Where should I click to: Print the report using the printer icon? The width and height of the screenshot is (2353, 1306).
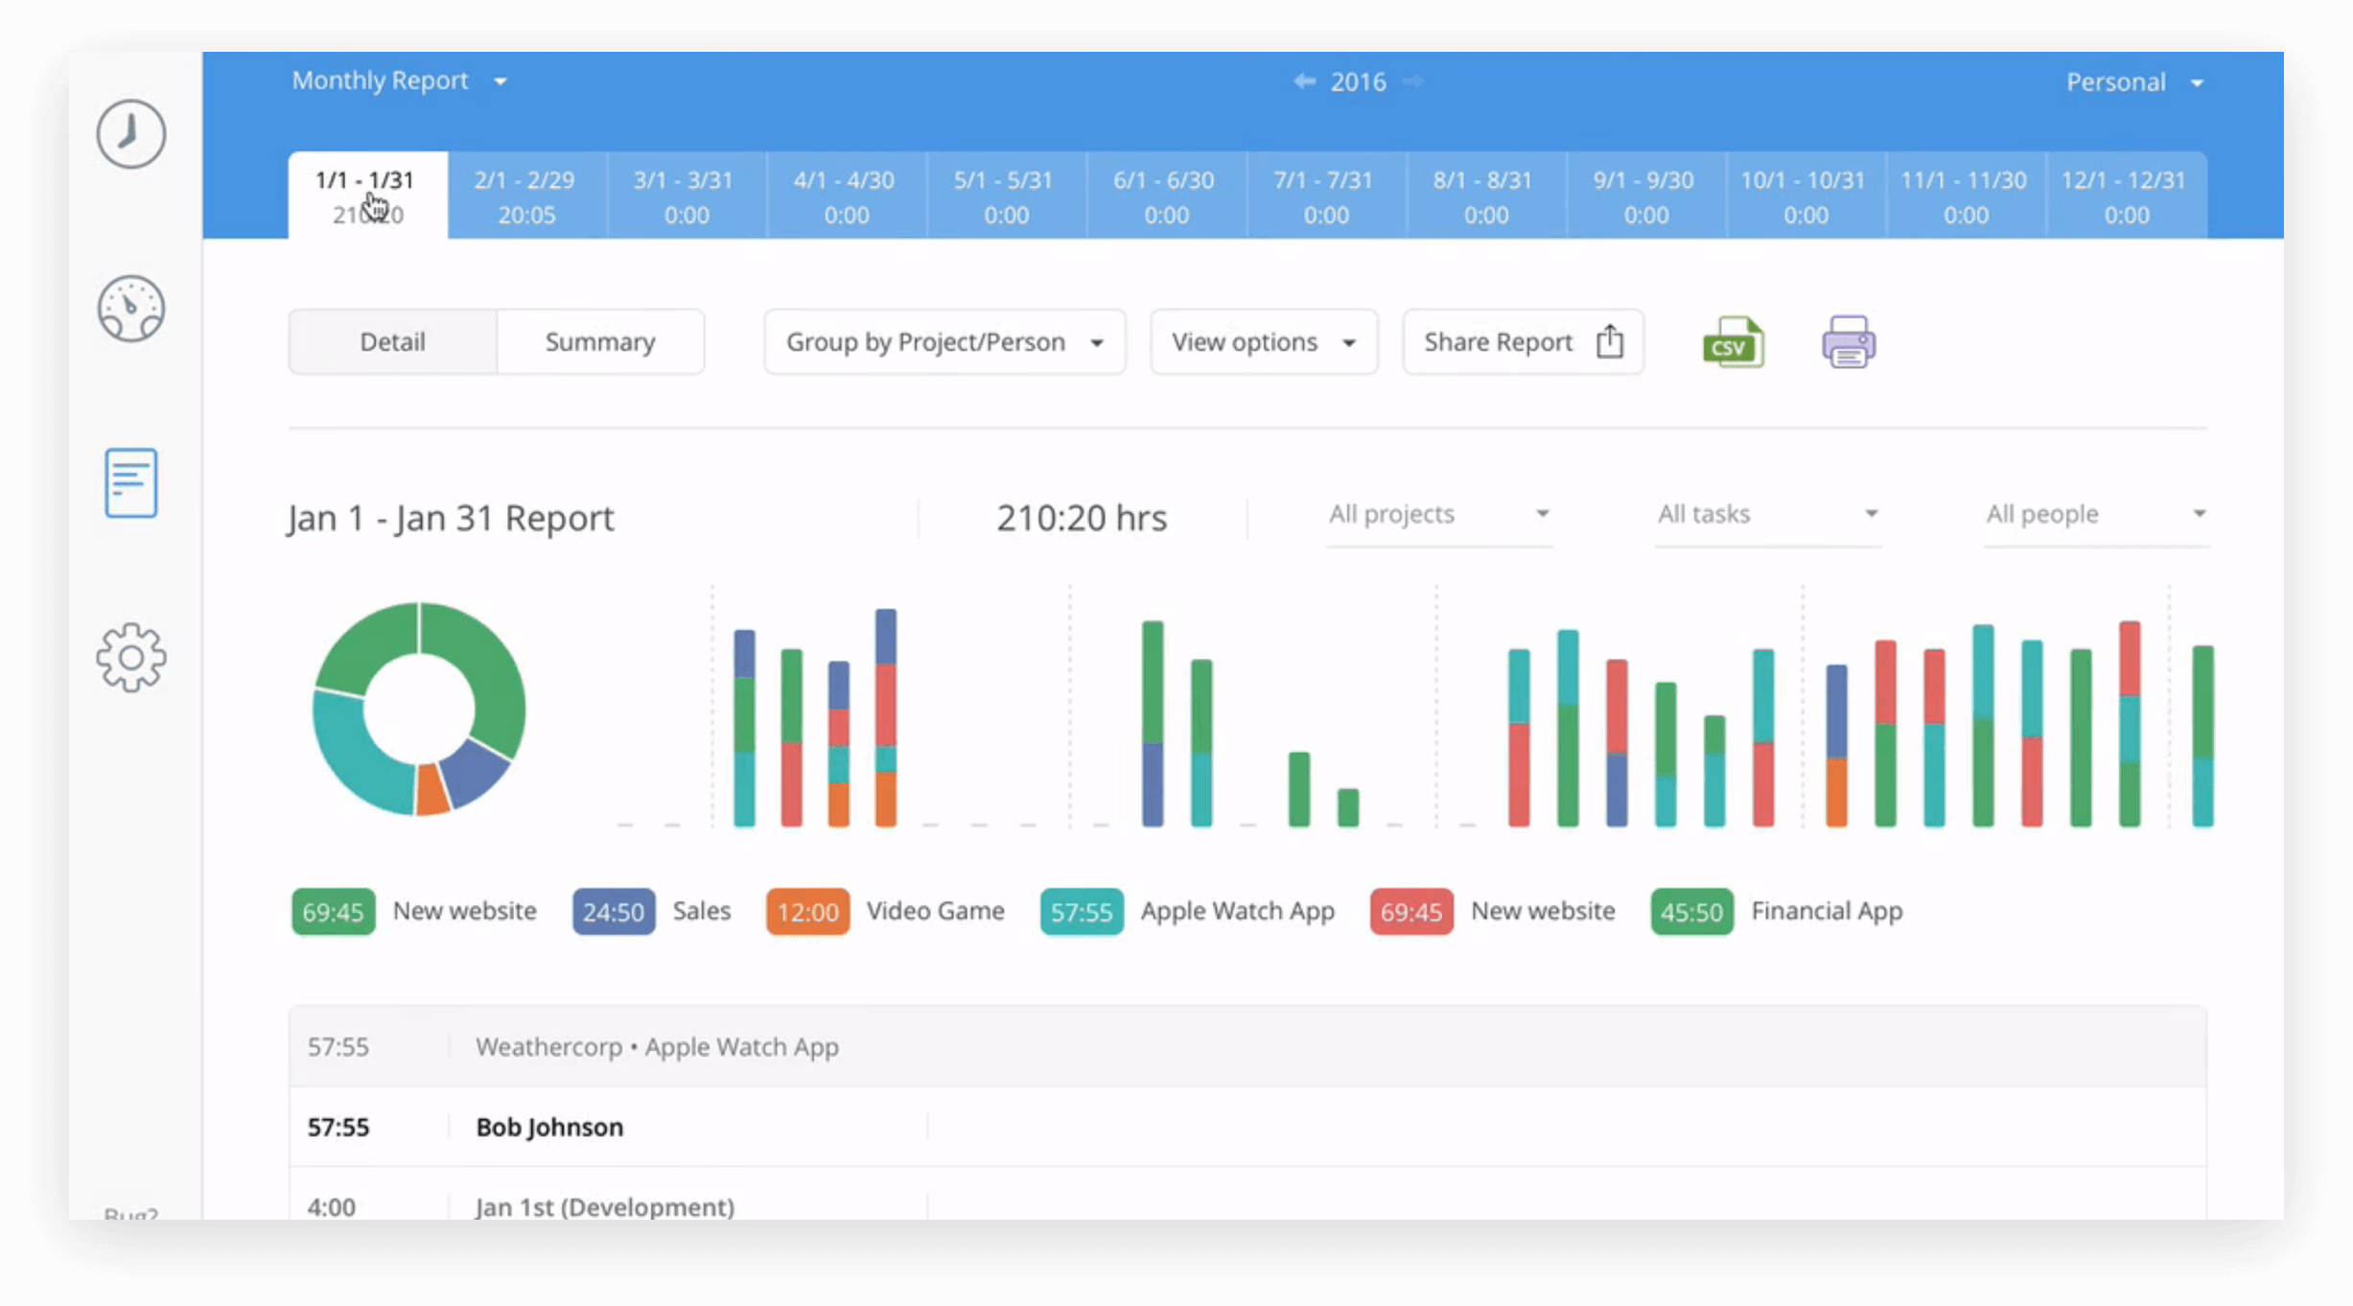(1849, 341)
